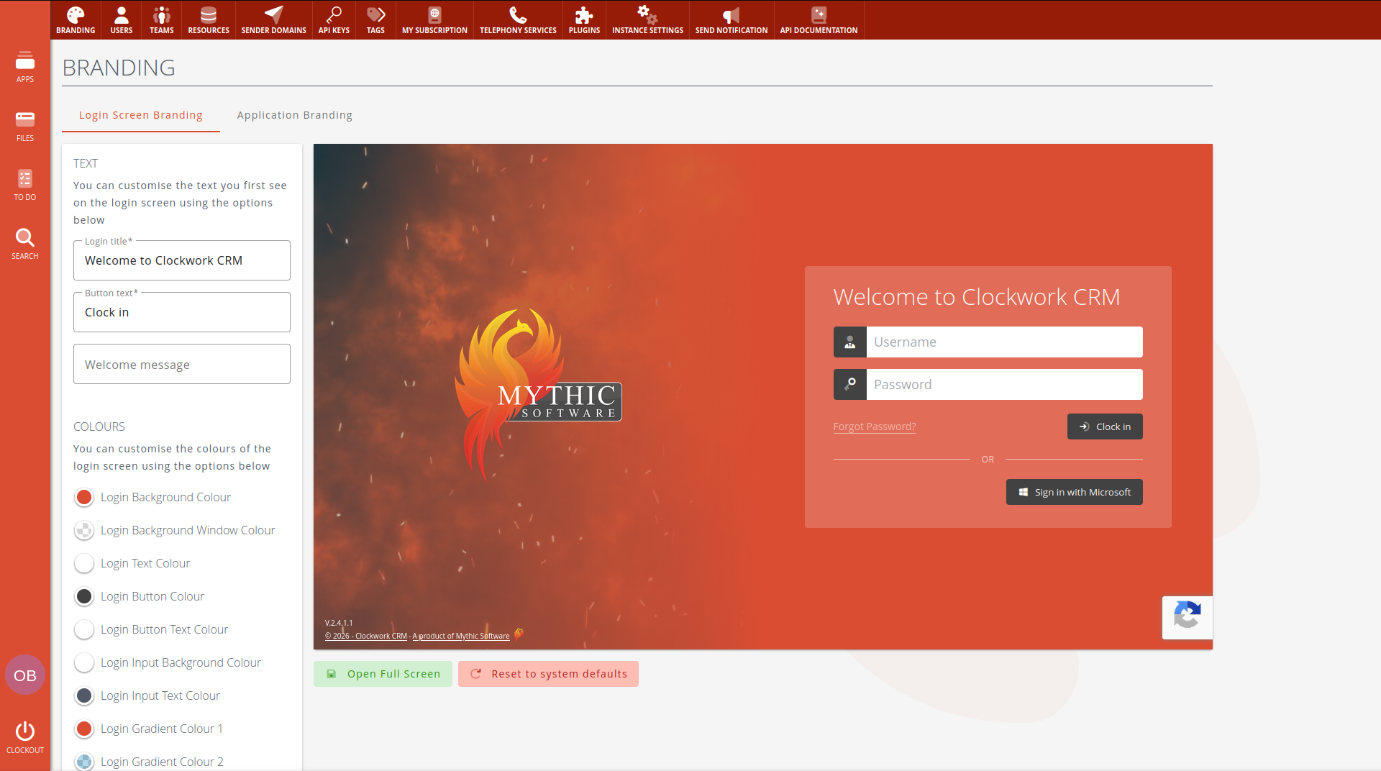This screenshot has height=771, width=1381.
Task: Pick the Login Gradient Colour 1 swatch
Action: point(84,729)
